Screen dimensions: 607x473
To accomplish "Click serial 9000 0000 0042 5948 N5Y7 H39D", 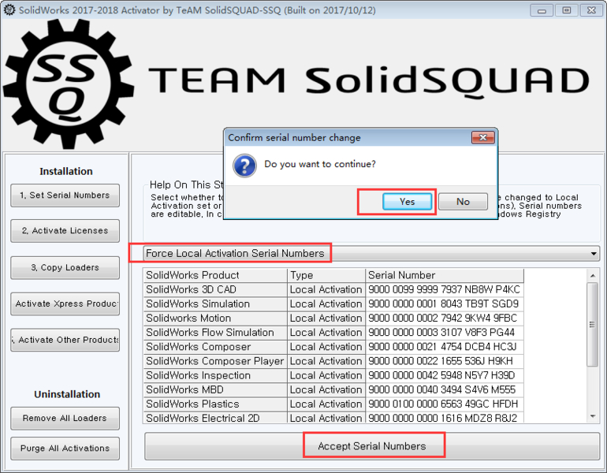I will tap(445, 375).
